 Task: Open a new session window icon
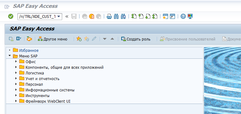(x=166, y=16)
